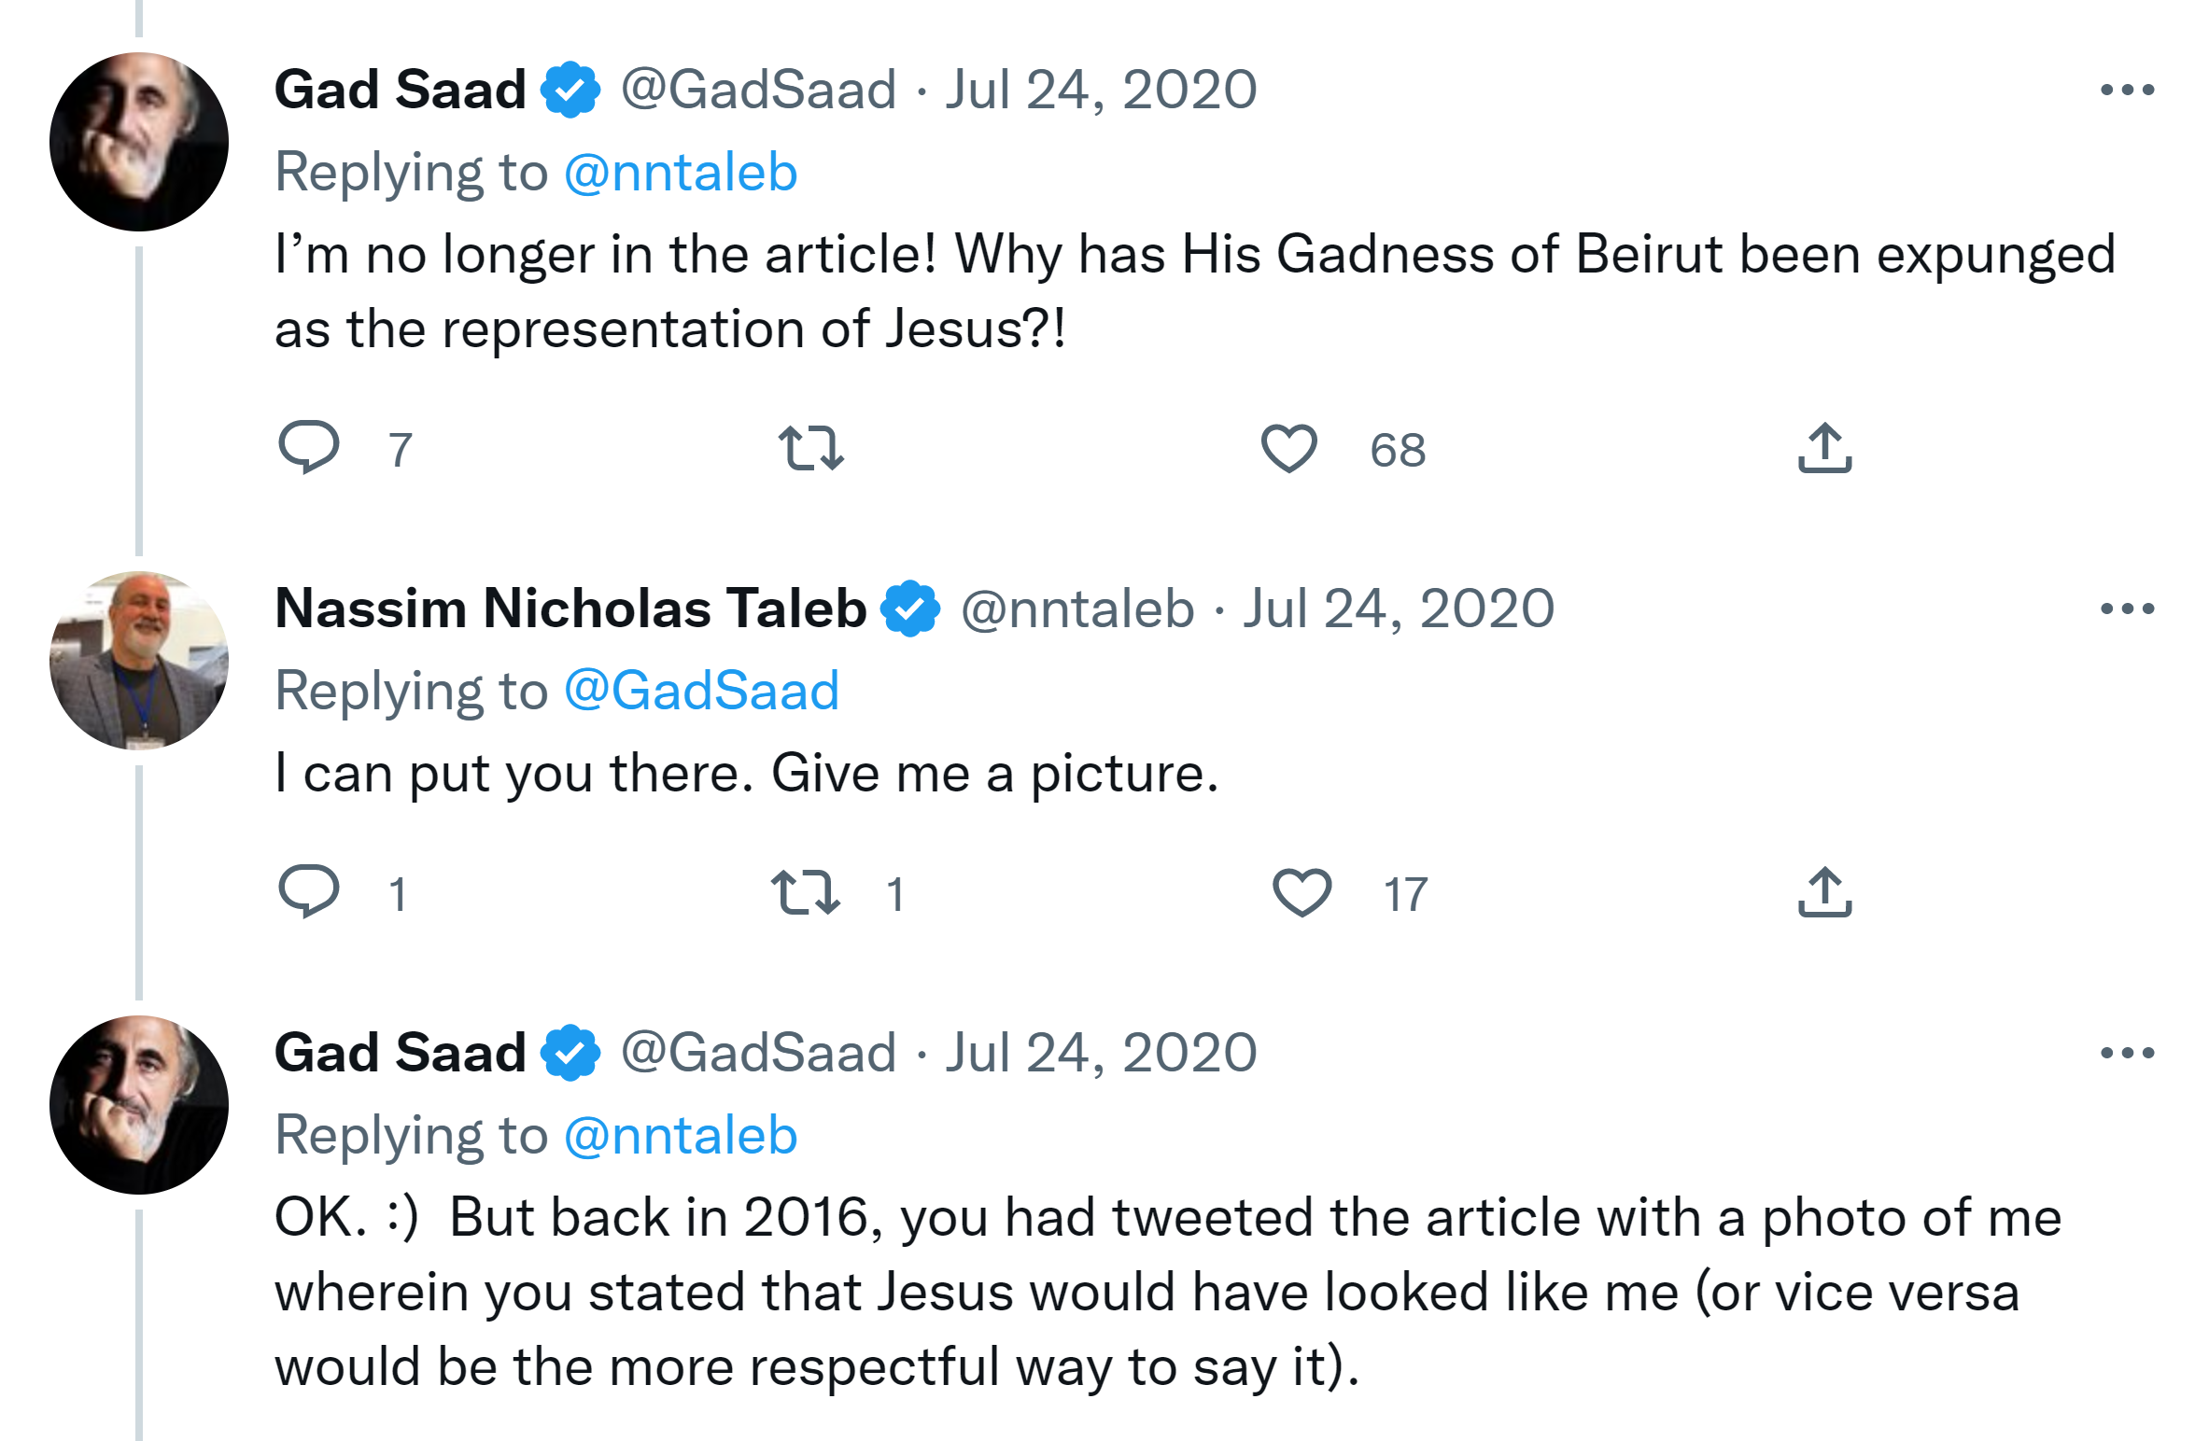Viewport: 2209px width, 1441px height.
Task: Share Nassim Nicholas Taleb's tweet
Action: [1824, 892]
